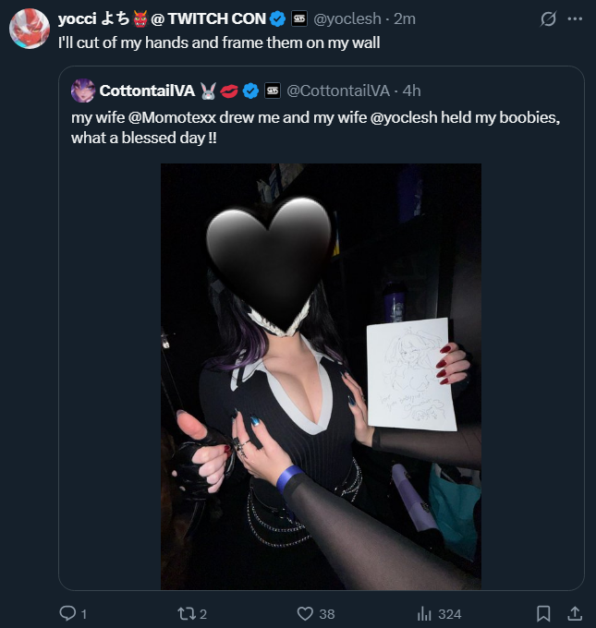This screenshot has width=596, height=628.
Task: Click the Grok slashed-circle icon
Action: (548, 18)
